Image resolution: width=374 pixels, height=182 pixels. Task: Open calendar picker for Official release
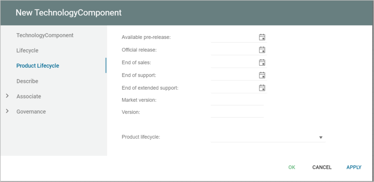(x=262, y=50)
